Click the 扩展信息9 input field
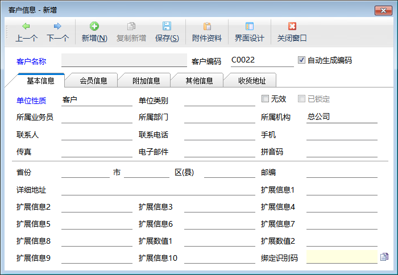398x275 pixels. [97, 257]
